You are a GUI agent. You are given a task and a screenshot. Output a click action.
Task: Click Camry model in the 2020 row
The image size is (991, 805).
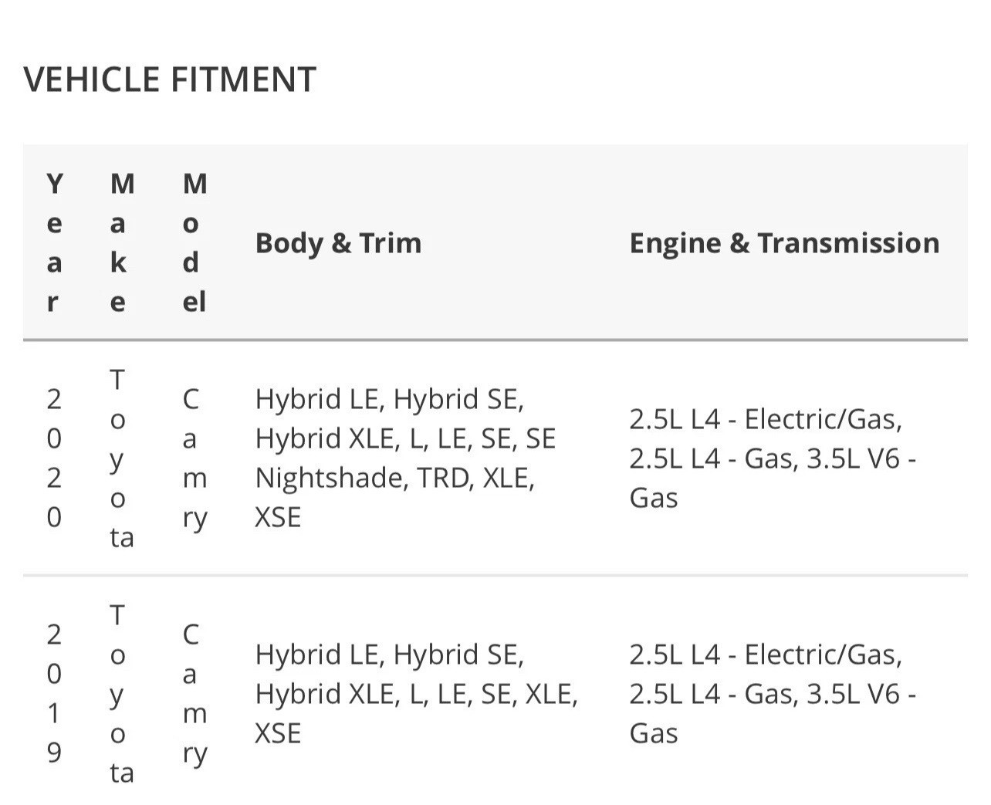(194, 458)
